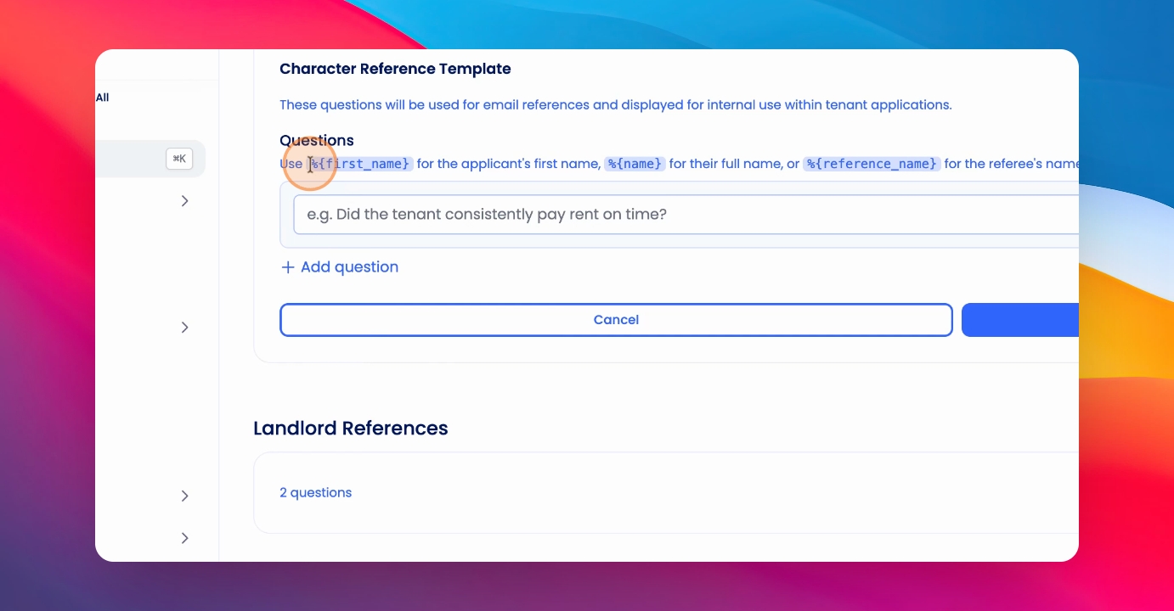Expand the bottom-most sidebar chevron
Screen dimensions: 1174x611
(185, 538)
